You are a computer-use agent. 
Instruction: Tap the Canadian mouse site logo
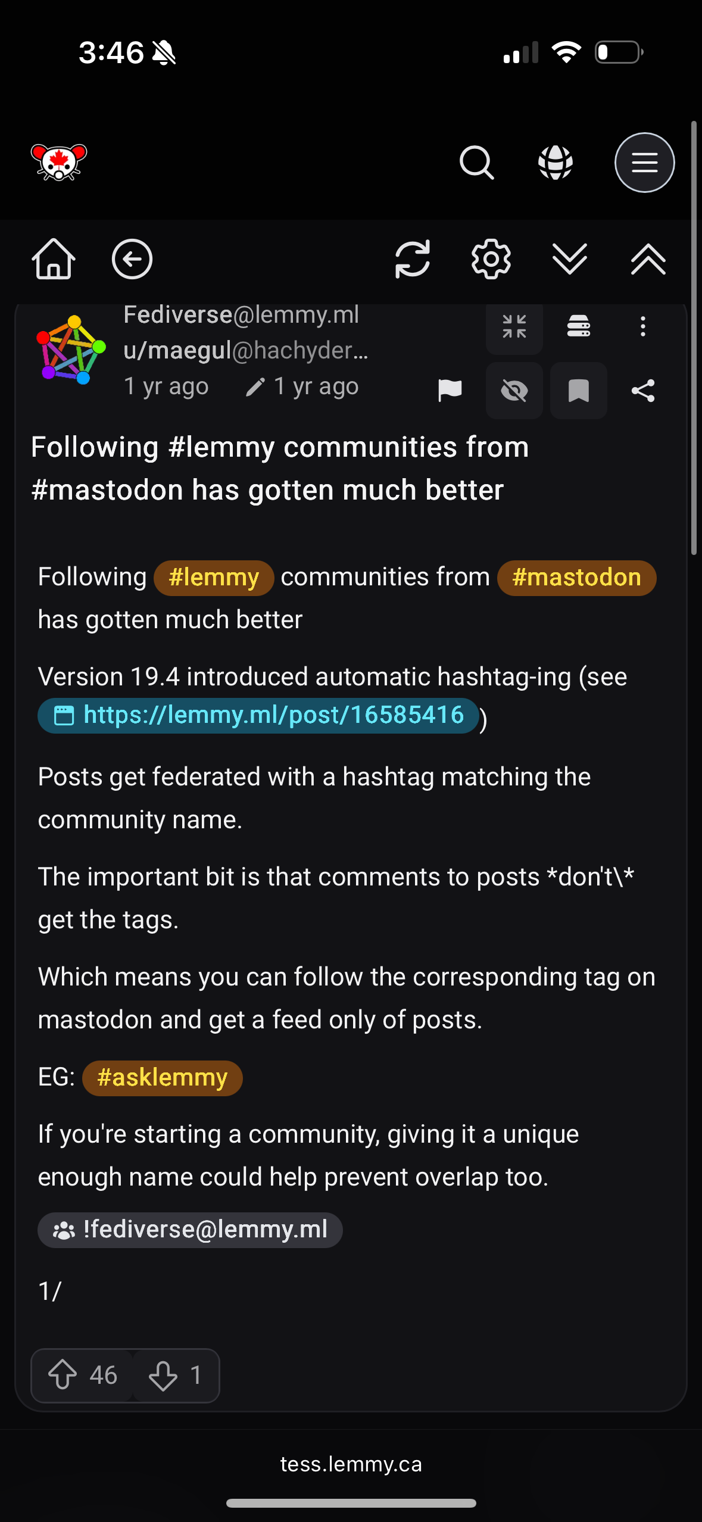pyautogui.click(x=59, y=162)
